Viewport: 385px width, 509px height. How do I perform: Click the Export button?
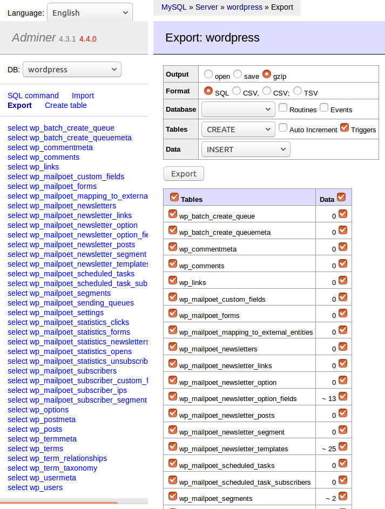(x=184, y=174)
